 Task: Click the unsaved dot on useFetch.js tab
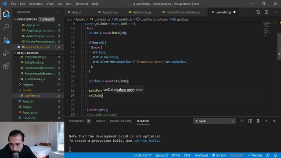[x=234, y=12]
